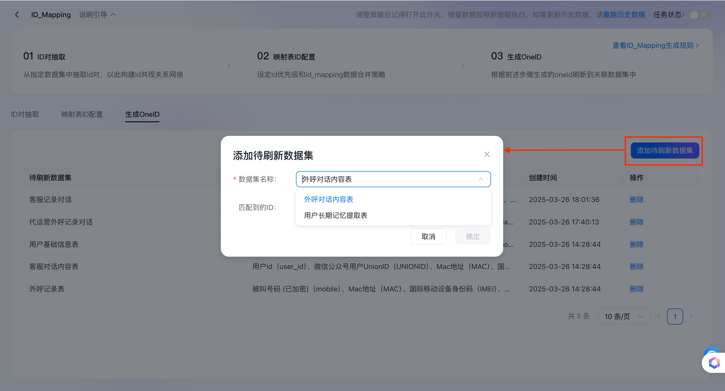Collapse the dataset name dropdown via its chevron
Viewport: 725px width, 391px height.
tap(481, 179)
